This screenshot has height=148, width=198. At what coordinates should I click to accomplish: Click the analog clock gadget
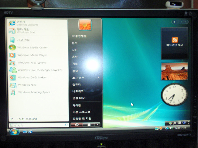174,95
